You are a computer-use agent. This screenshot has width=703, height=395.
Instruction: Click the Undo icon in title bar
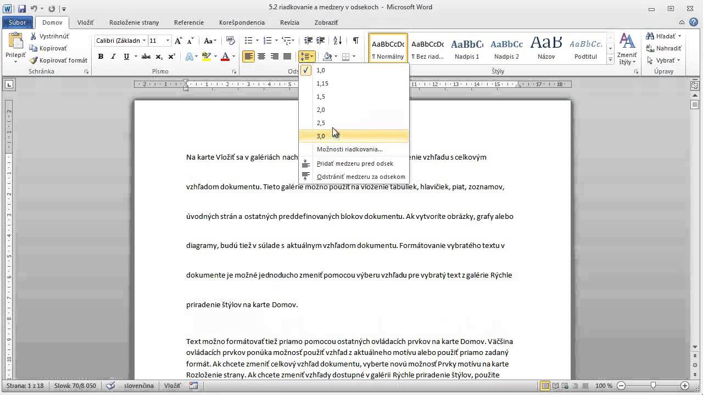click(x=34, y=9)
